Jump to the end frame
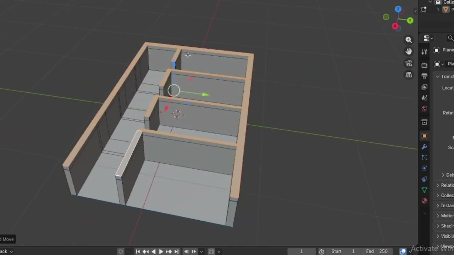Viewport: 454px width, 255px height. click(x=176, y=251)
